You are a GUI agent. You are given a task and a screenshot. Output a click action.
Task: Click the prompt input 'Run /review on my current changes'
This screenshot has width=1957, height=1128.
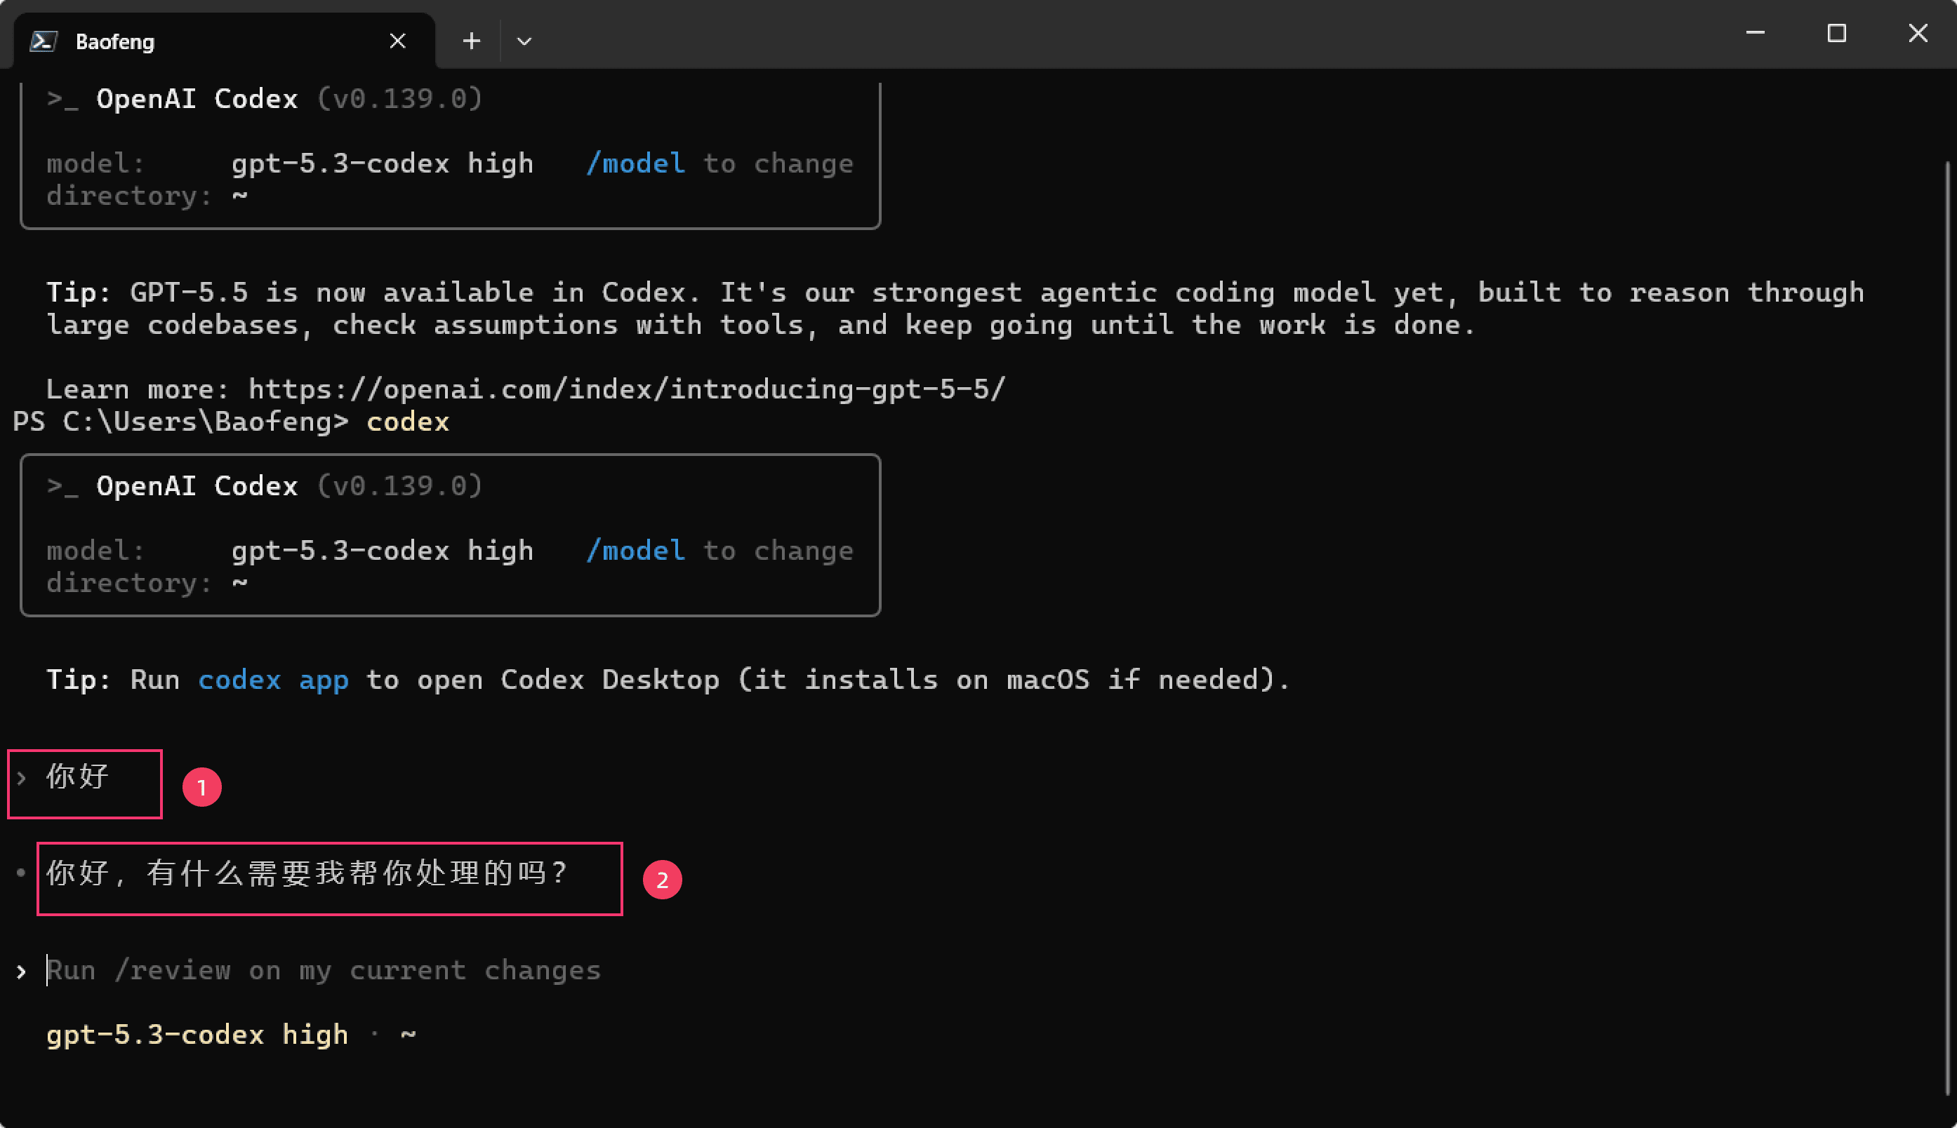coord(324,970)
